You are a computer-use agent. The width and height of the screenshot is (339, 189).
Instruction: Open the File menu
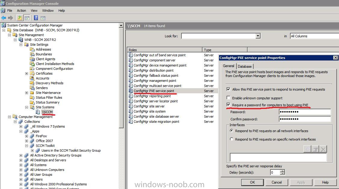10,11
